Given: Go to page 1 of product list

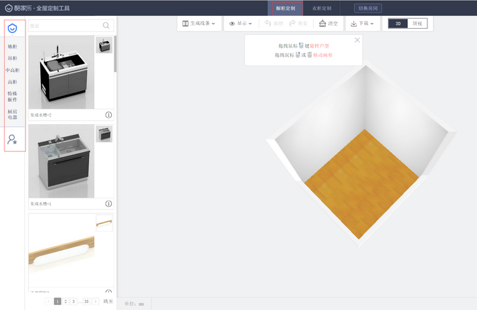Looking at the screenshot, I should (x=57, y=302).
